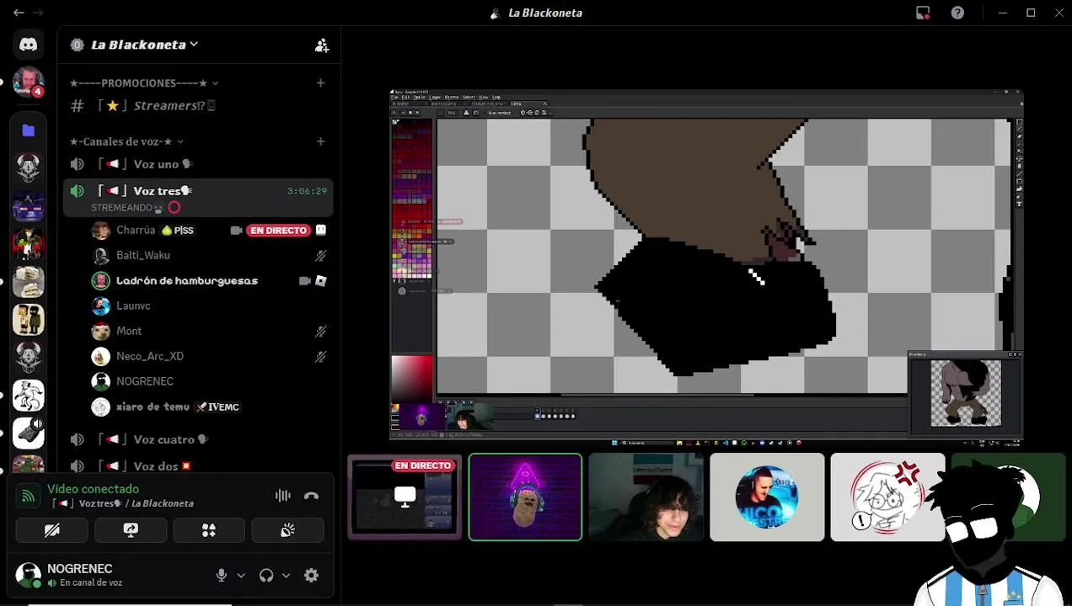1072x606 pixels.
Task: Open headphone output options arrow
Action: pos(286,576)
